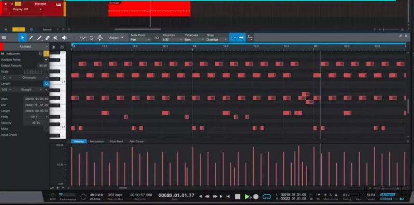This screenshot has height=205, width=414.
Task: Select the Listen speaker tool
Action: [64, 38]
